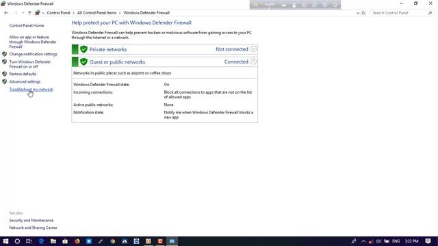Open File Explorer from taskbar
438x246 pixels.
(53, 241)
